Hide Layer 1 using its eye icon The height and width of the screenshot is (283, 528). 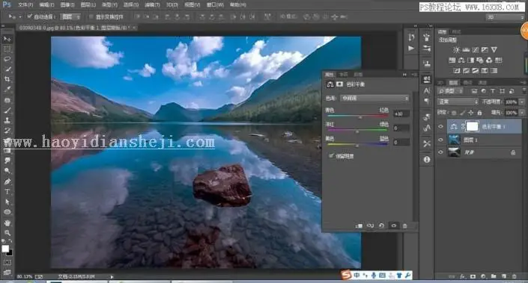[x=440, y=140]
